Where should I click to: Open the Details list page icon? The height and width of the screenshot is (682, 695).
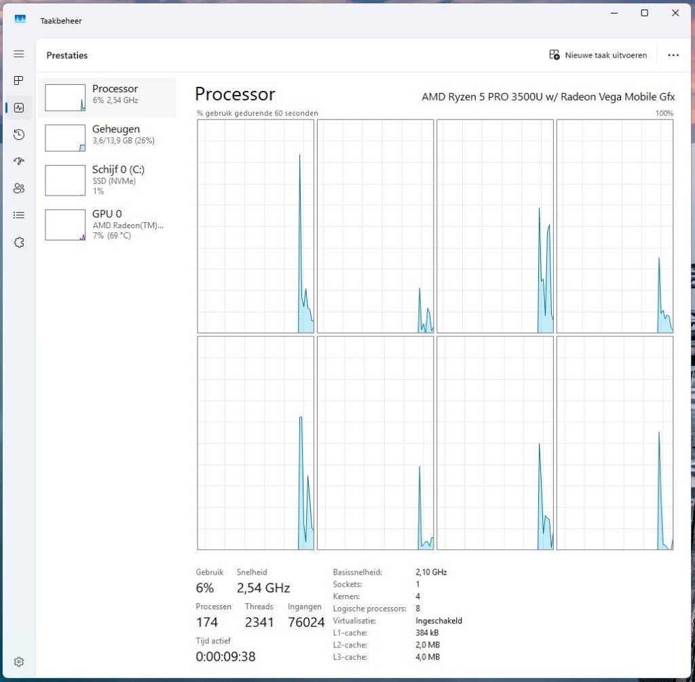click(18, 215)
